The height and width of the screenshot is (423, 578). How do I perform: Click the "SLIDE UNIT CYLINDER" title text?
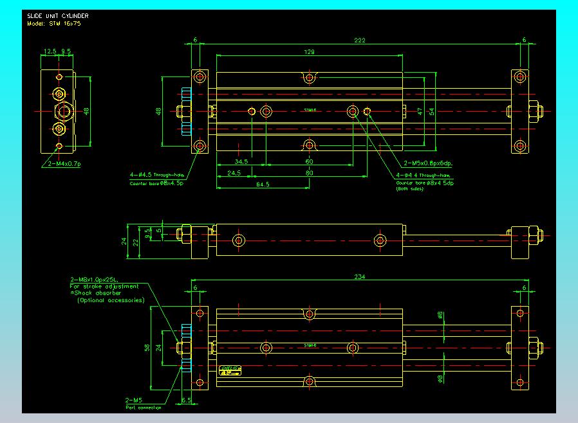click(58, 15)
